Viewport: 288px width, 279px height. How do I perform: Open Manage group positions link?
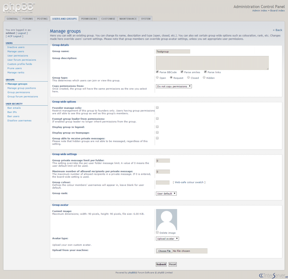(21, 88)
